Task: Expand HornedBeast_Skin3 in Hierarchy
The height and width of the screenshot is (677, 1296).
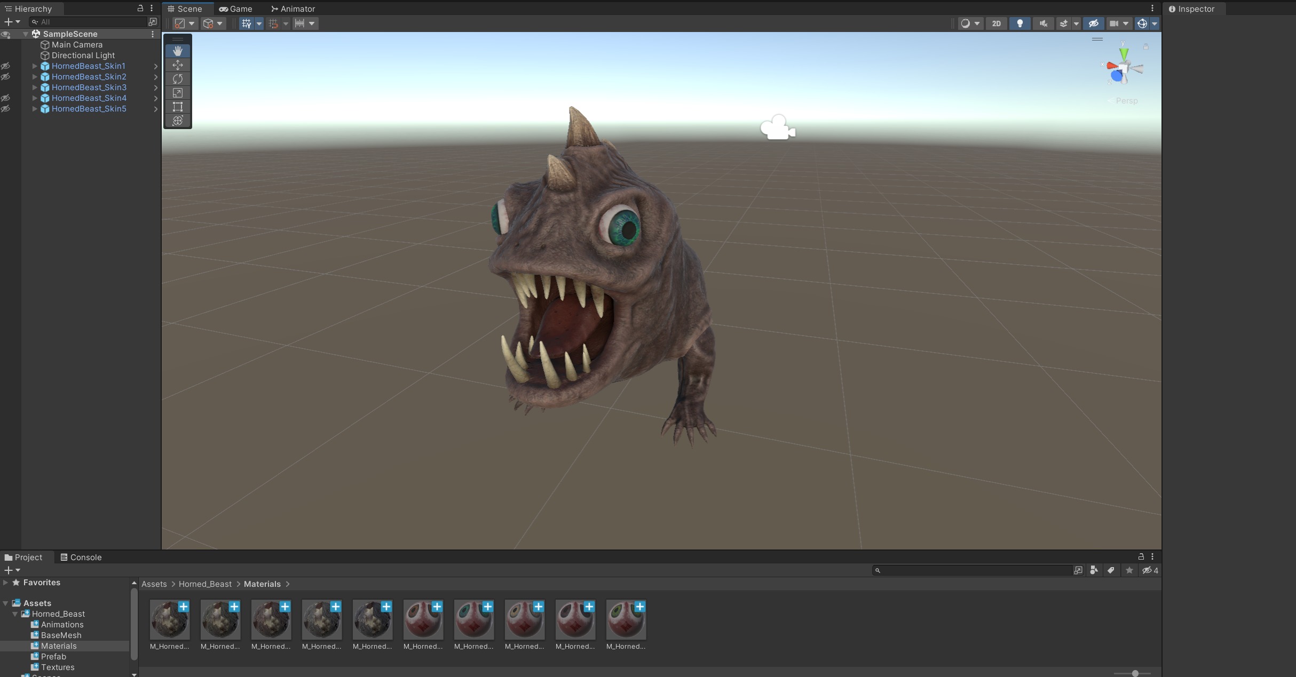Action: tap(35, 87)
